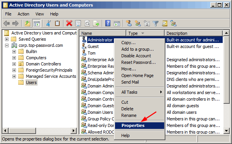Open Properties via toolbar sheet icon
Viewport: 232px width, 144px height.
click(78, 23)
